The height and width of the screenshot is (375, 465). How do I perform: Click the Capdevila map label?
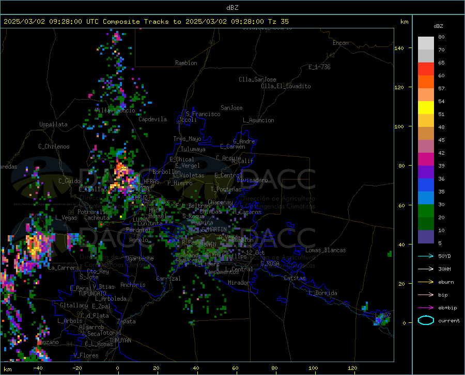pyautogui.click(x=152, y=119)
